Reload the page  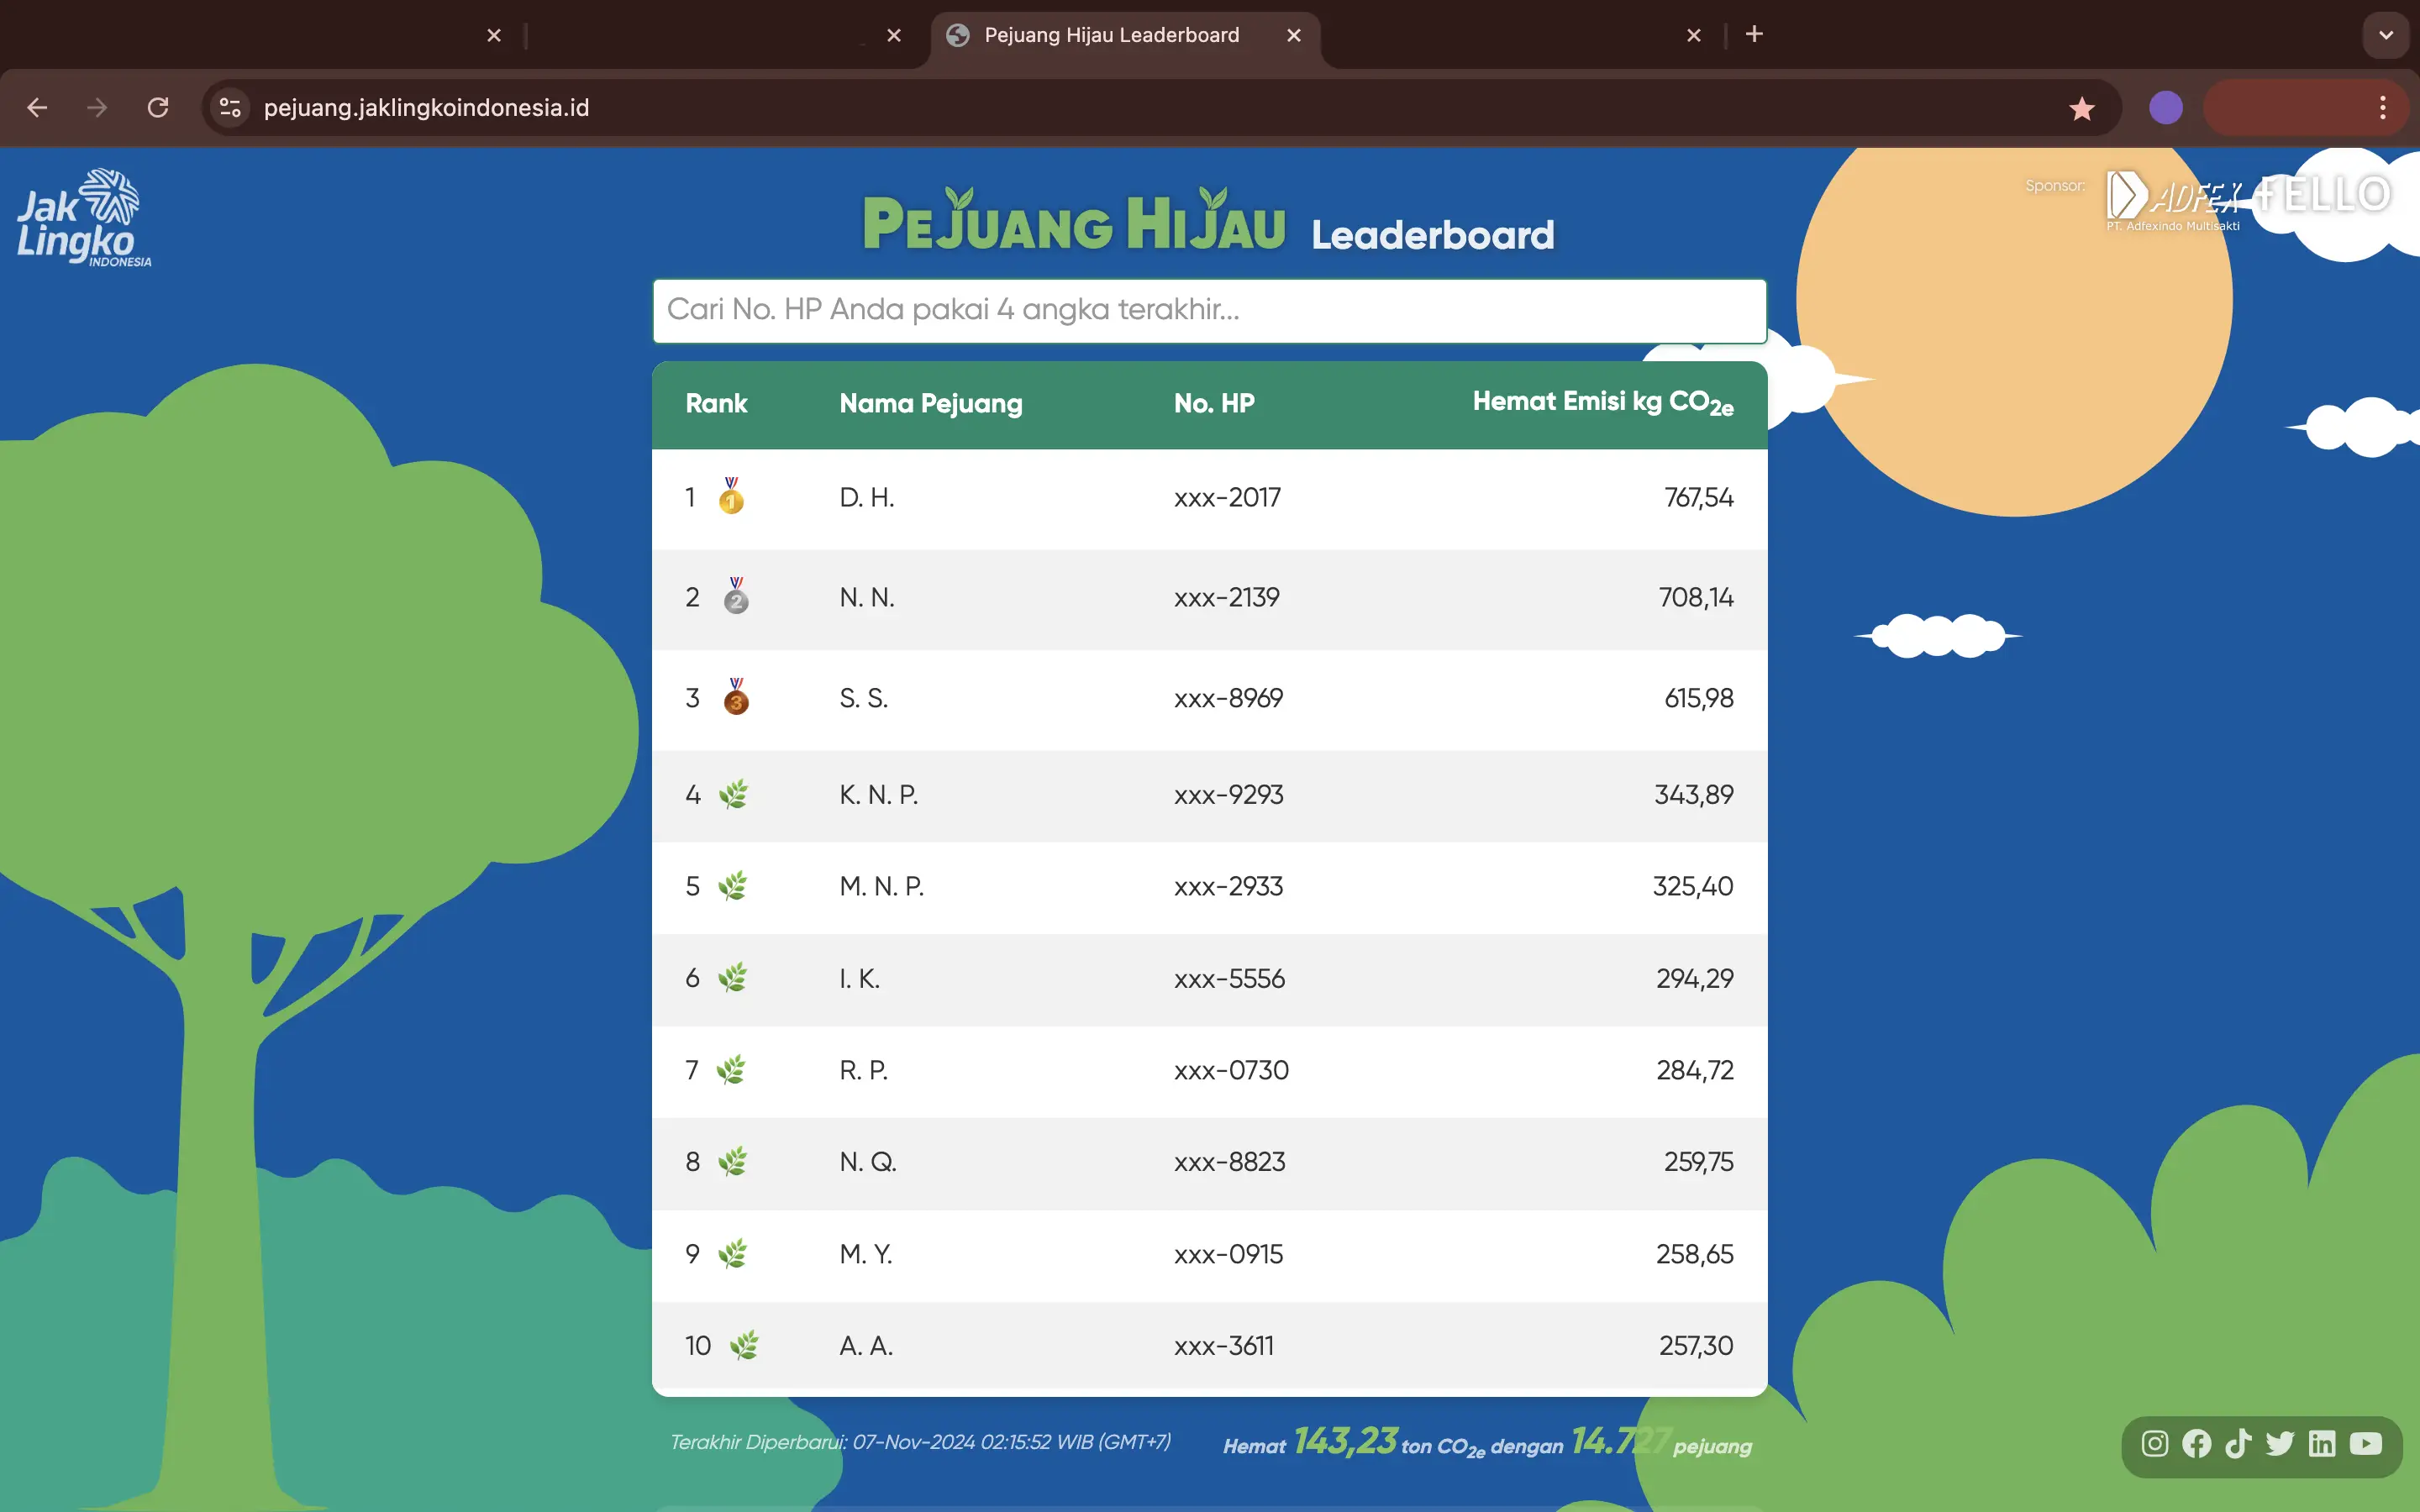pos(158,107)
